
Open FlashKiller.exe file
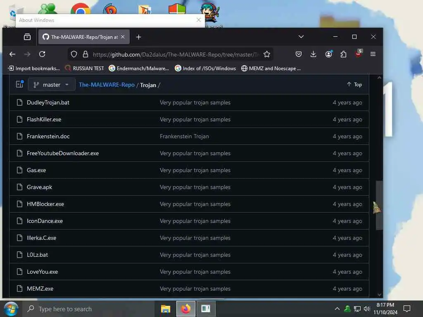44,119
